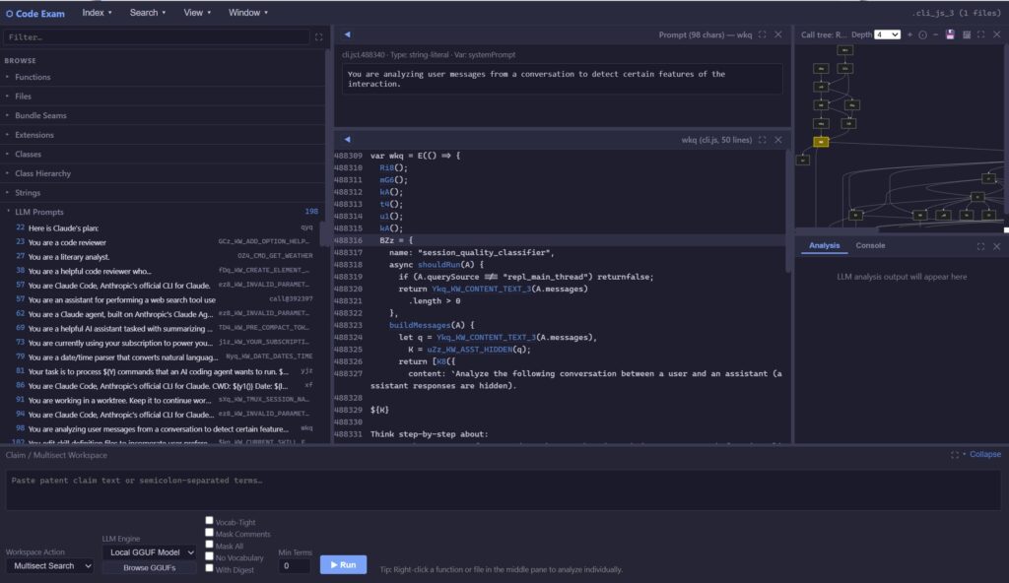Close the wkq code pane
Viewport: 1009px width, 583px height.
pyautogui.click(x=778, y=140)
